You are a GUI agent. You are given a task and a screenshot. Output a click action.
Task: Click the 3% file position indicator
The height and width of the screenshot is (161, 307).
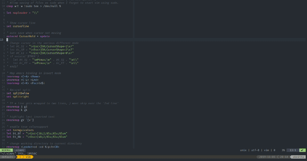[x=283, y=150]
